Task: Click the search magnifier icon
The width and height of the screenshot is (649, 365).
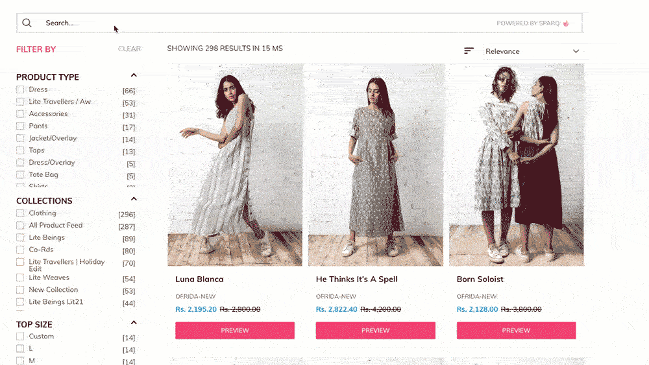Action: (27, 23)
